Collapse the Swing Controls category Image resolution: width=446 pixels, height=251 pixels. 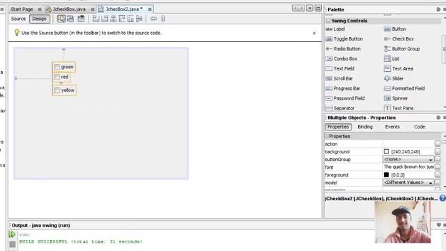pos(328,21)
